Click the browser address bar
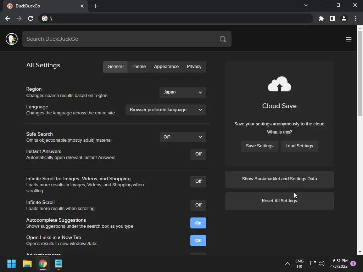The height and width of the screenshot is (272, 363). [x=176, y=18]
